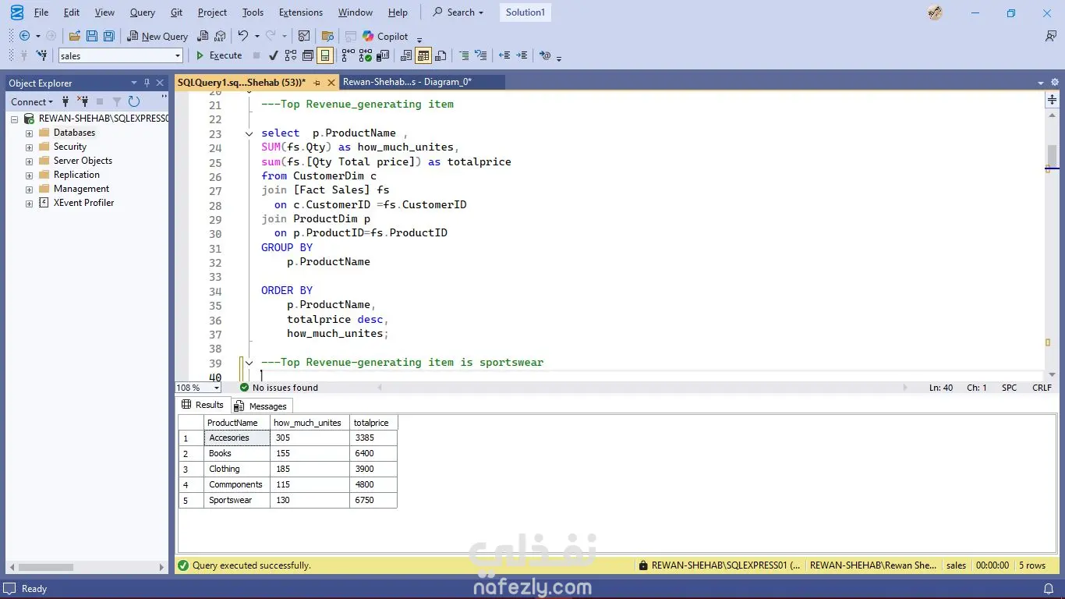Click the Disconnect plug icon in Object Explorer
Viewport: 1065px width, 599px height.
[x=83, y=101]
